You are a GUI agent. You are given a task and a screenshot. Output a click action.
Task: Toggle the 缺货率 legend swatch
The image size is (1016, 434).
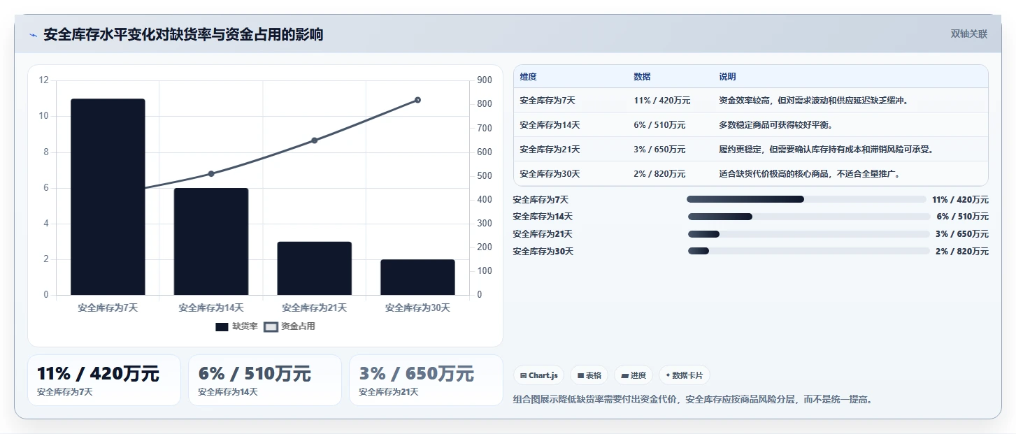point(222,326)
